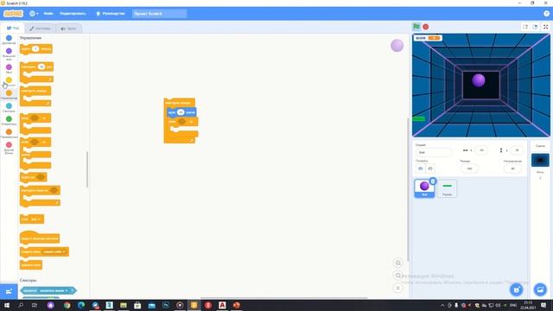Edit the sprite size field
The height and width of the screenshot is (311, 553).
[x=469, y=168]
